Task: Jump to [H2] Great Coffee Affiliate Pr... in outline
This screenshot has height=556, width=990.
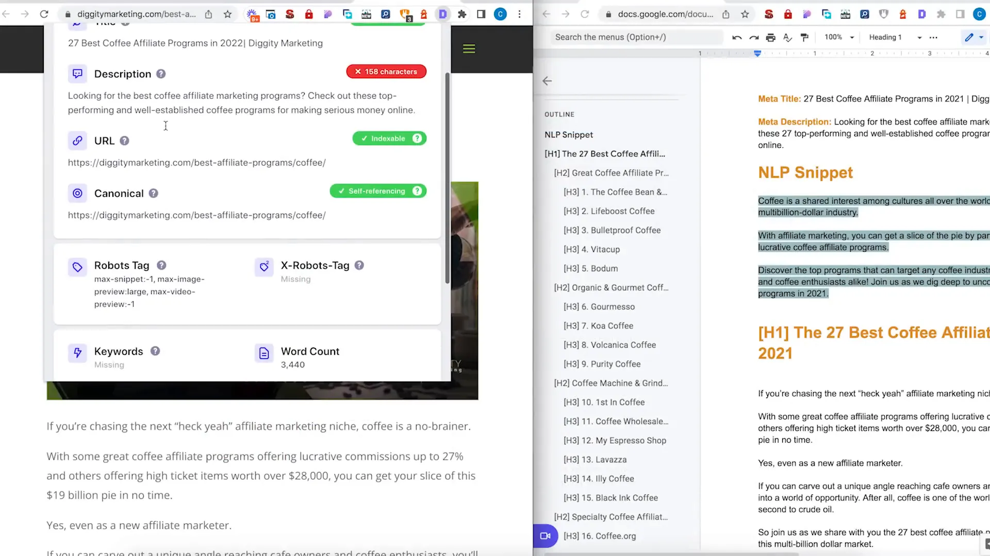Action: pyautogui.click(x=611, y=172)
